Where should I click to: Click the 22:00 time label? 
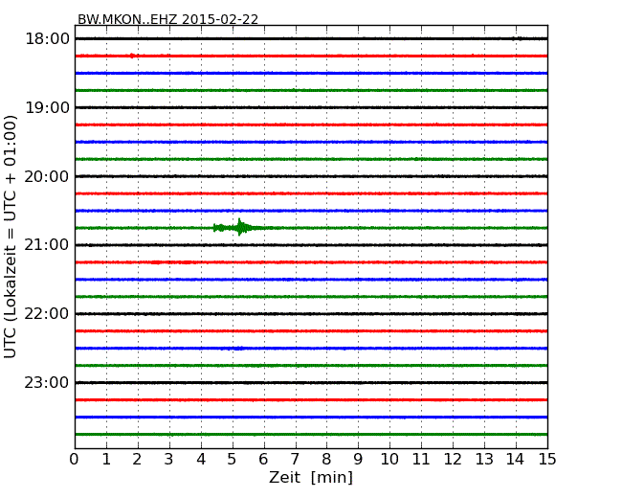(x=47, y=314)
